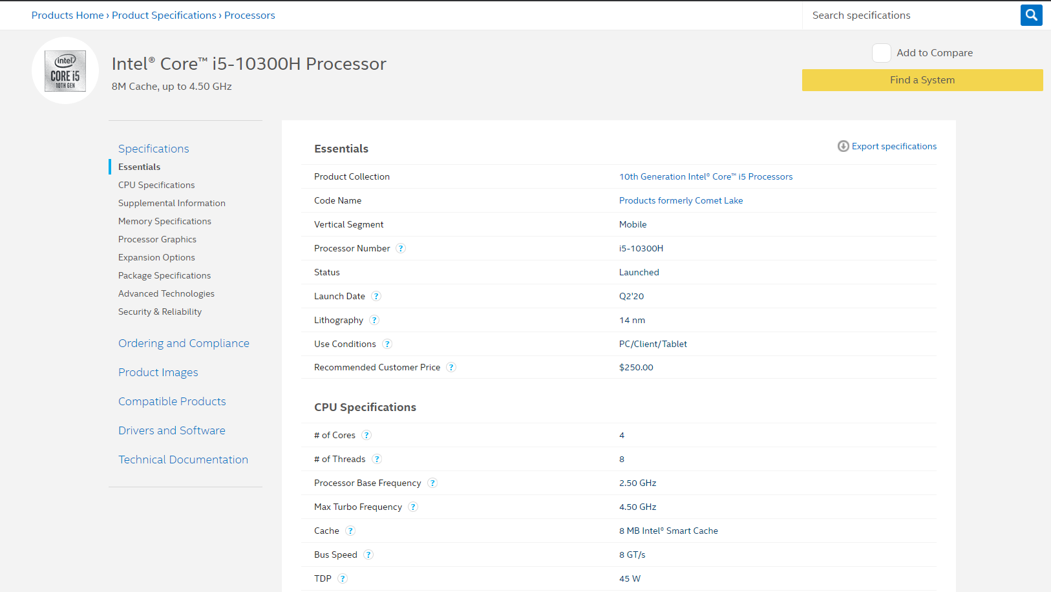This screenshot has width=1051, height=592.
Task: Click the 8M Cache, up to 4.50 GHz subtitle
Action: [x=172, y=86]
